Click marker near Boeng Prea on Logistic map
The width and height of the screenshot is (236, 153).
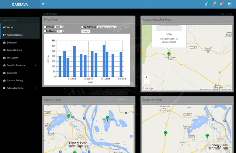point(107,118)
